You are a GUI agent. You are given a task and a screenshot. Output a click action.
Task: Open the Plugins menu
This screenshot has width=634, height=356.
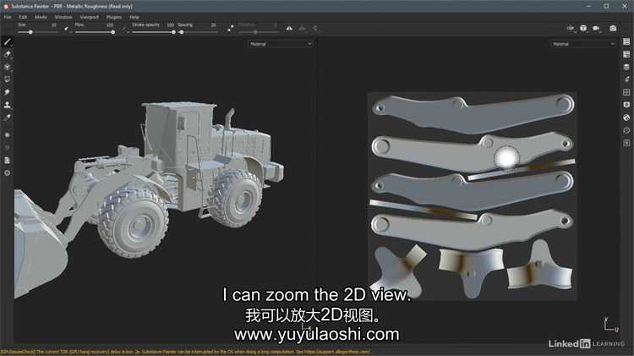click(114, 18)
